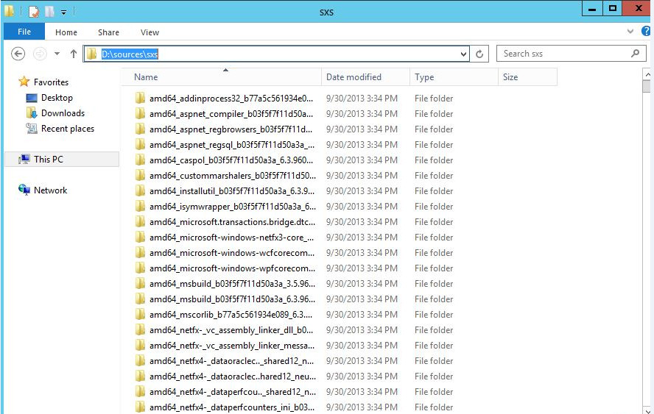Viewport: 654px width, 414px height.
Task: Click folder icon of amd64_caspol row
Action: click(x=140, y=160)
